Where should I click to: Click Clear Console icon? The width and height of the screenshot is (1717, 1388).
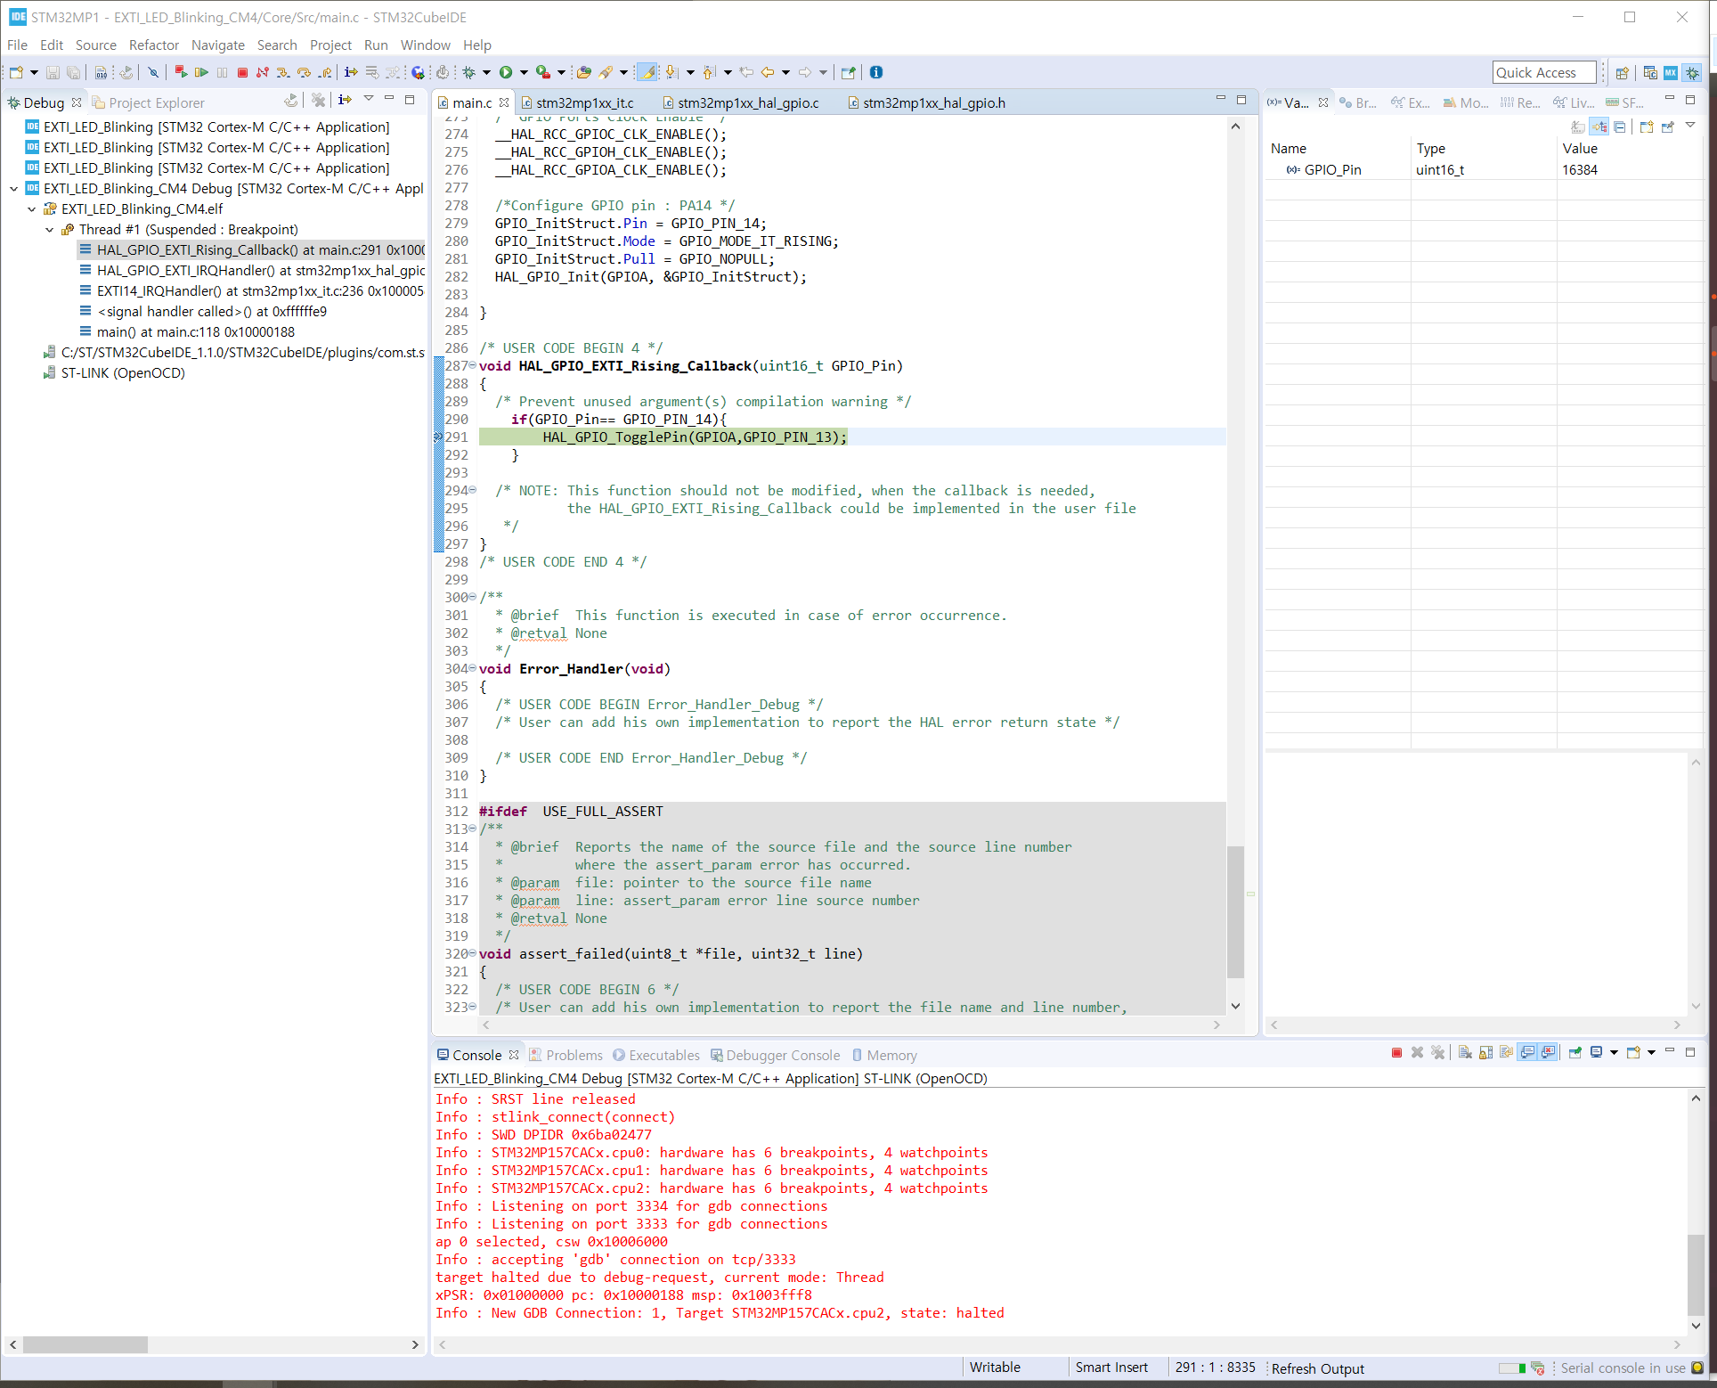pyautogui.click(x=1465, y=1053)
